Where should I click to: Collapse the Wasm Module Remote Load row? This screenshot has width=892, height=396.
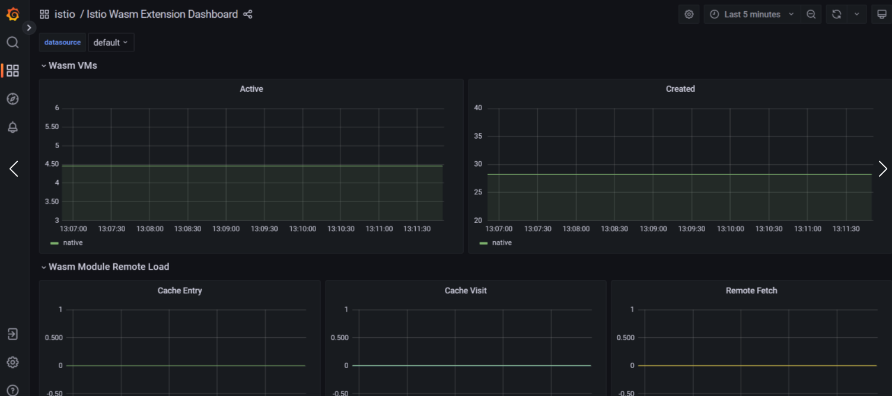click(x=105, y=267)
